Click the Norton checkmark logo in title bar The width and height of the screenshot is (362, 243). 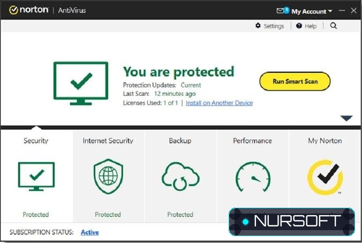point(13,10)
